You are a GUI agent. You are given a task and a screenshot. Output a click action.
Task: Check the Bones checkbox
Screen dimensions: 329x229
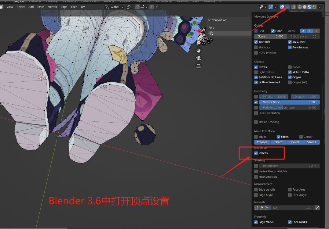click(290, 67)
